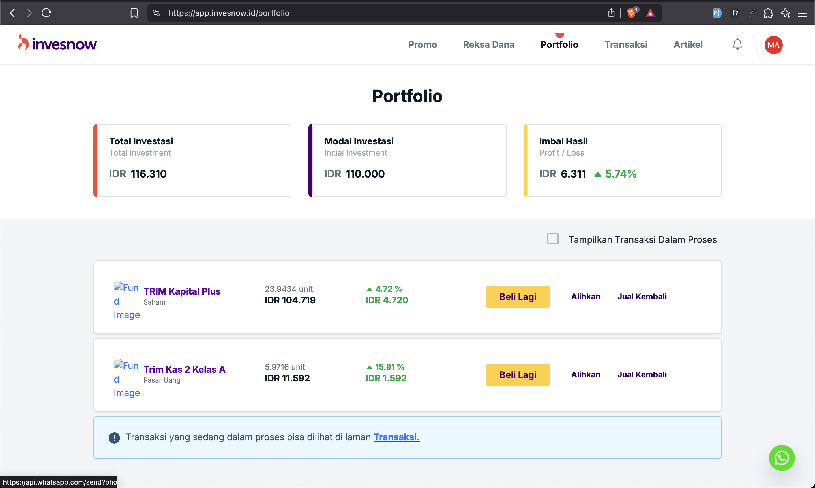Click the Modal Investasi card
Viewport: 815px width, 488px height.
coord(407,161)
